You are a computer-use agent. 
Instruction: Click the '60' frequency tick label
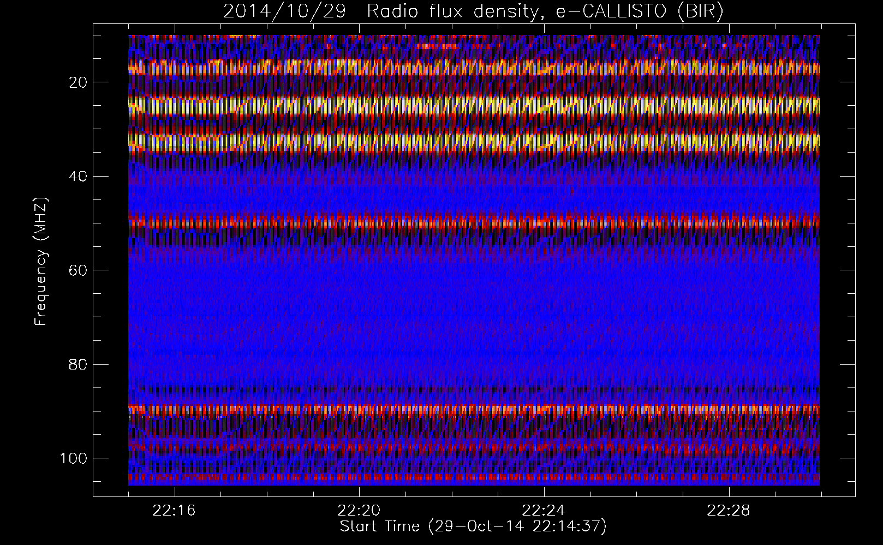pyautogui.click(x=79, y=270)
